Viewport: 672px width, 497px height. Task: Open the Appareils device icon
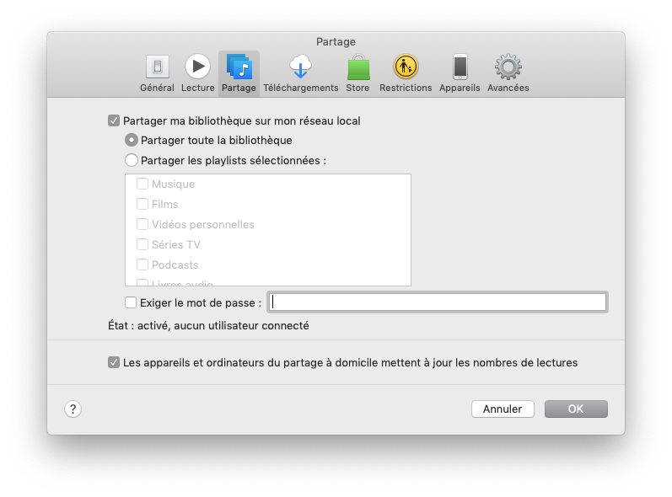click(460, 67)
